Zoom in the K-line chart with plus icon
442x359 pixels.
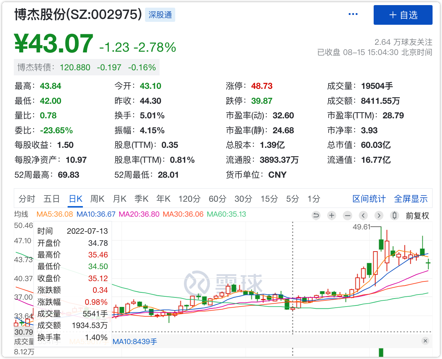click(x=331, y=216)
